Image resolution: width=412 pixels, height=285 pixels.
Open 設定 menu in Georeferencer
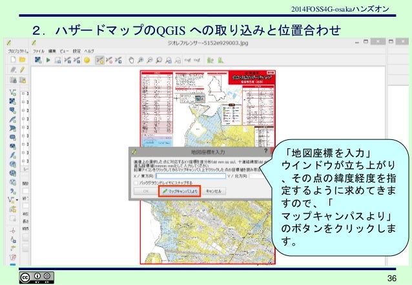pyautogui.click(x=76, y=51)
